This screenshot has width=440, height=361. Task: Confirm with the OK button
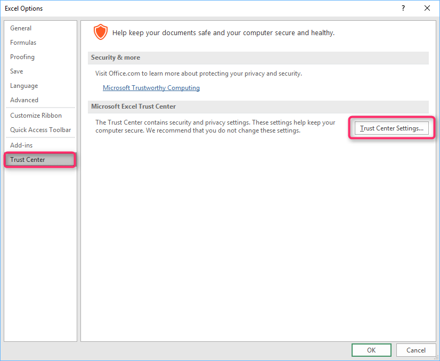[371, 350]
